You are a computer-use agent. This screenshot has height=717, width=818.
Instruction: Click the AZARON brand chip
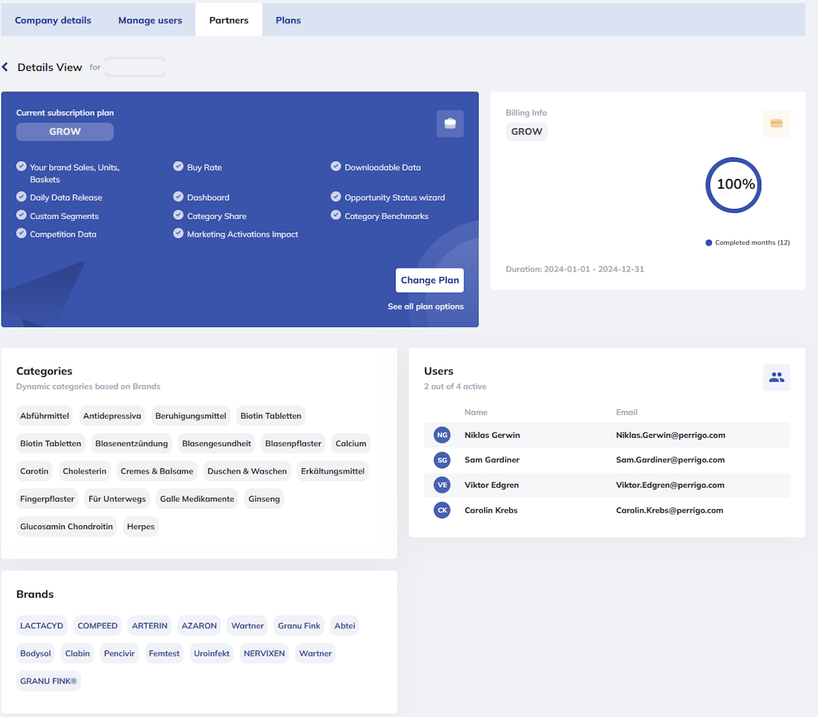(x=199, y=626)
